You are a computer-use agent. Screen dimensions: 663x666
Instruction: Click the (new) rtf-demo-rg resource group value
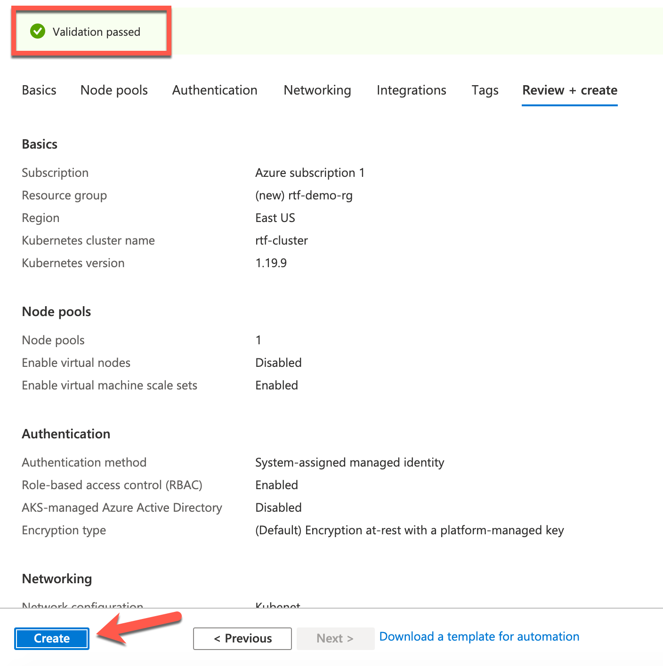pyautogui.click(x=304, y=195)
